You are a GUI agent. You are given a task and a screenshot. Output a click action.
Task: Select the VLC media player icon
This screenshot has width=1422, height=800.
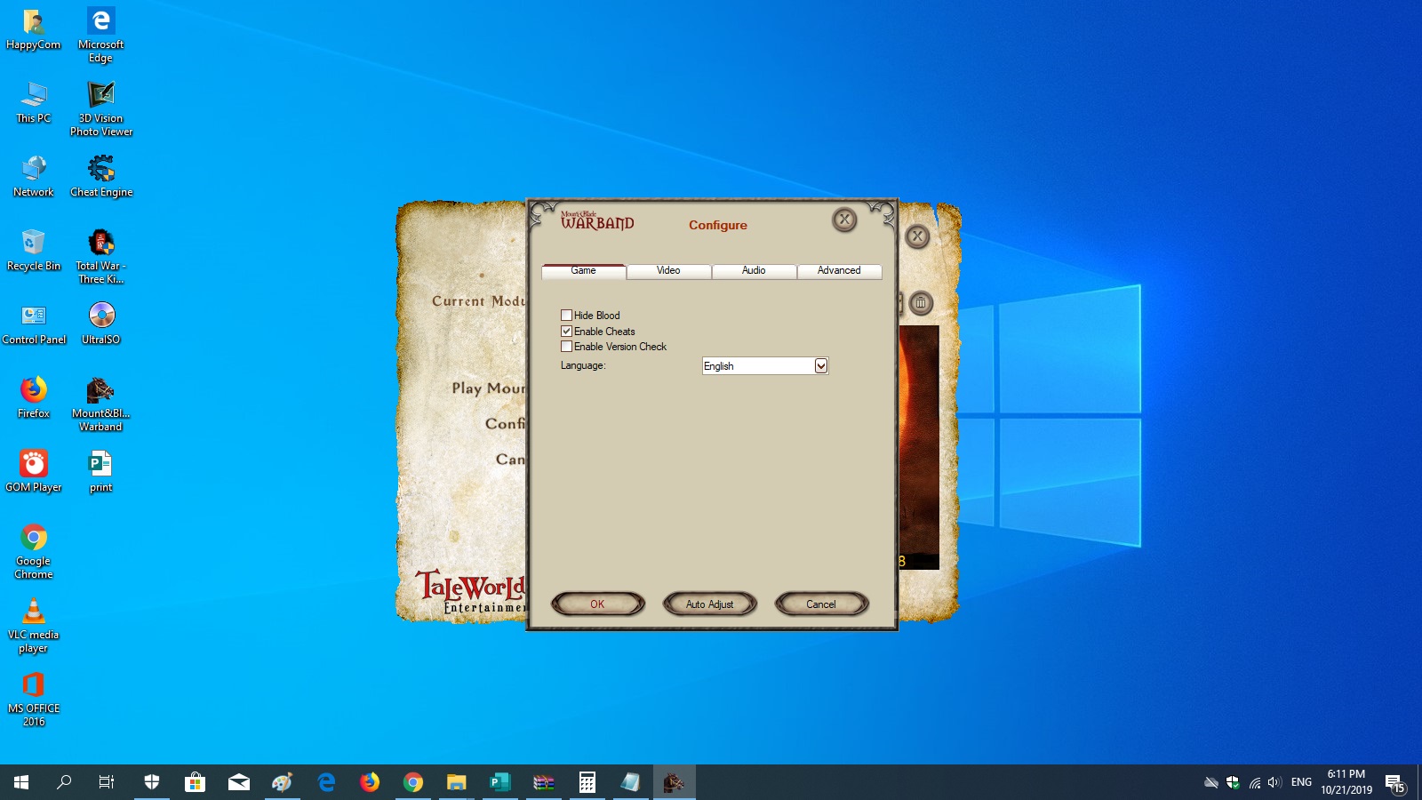pos(34,626)
